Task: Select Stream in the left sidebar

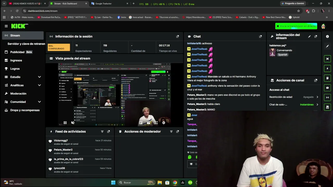Action: click(23, 36)
